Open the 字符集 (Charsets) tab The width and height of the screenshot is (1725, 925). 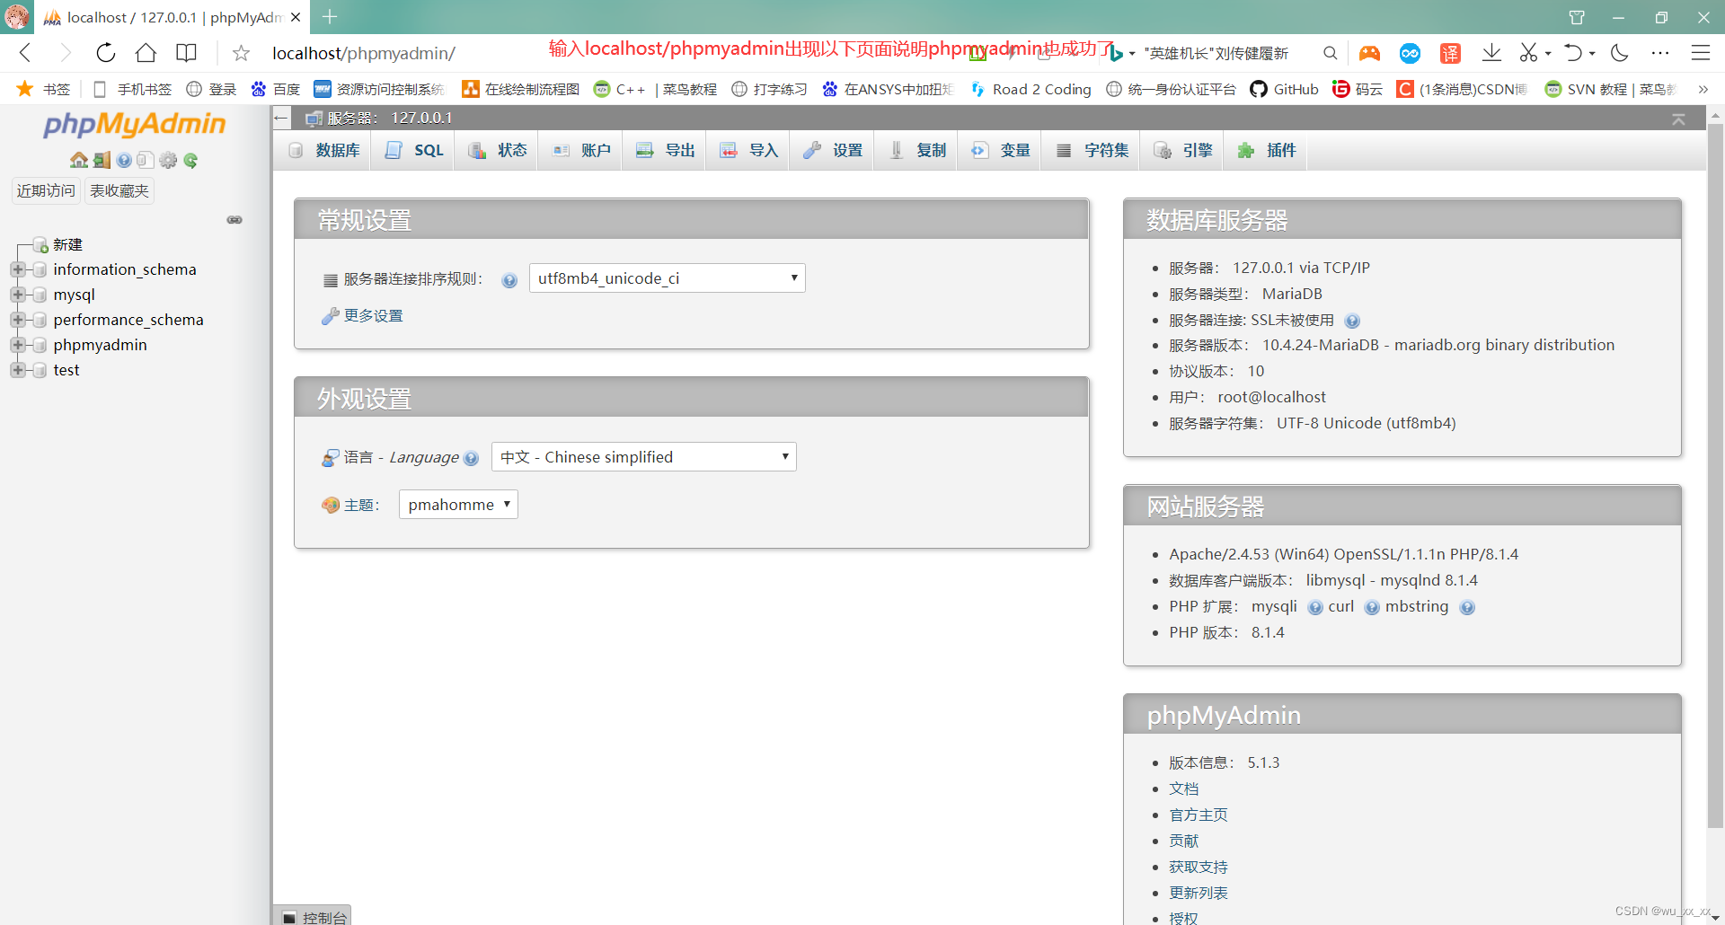click(1091, 150)
